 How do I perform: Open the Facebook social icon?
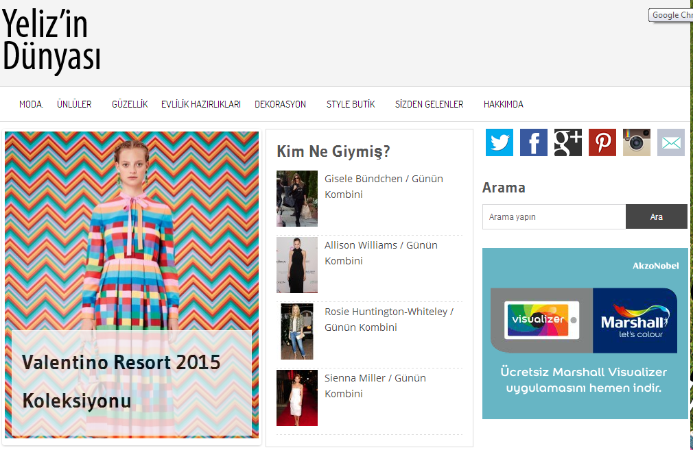533,142
